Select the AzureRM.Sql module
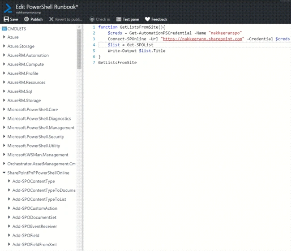 pyautogui.click(x=20, y=91)
